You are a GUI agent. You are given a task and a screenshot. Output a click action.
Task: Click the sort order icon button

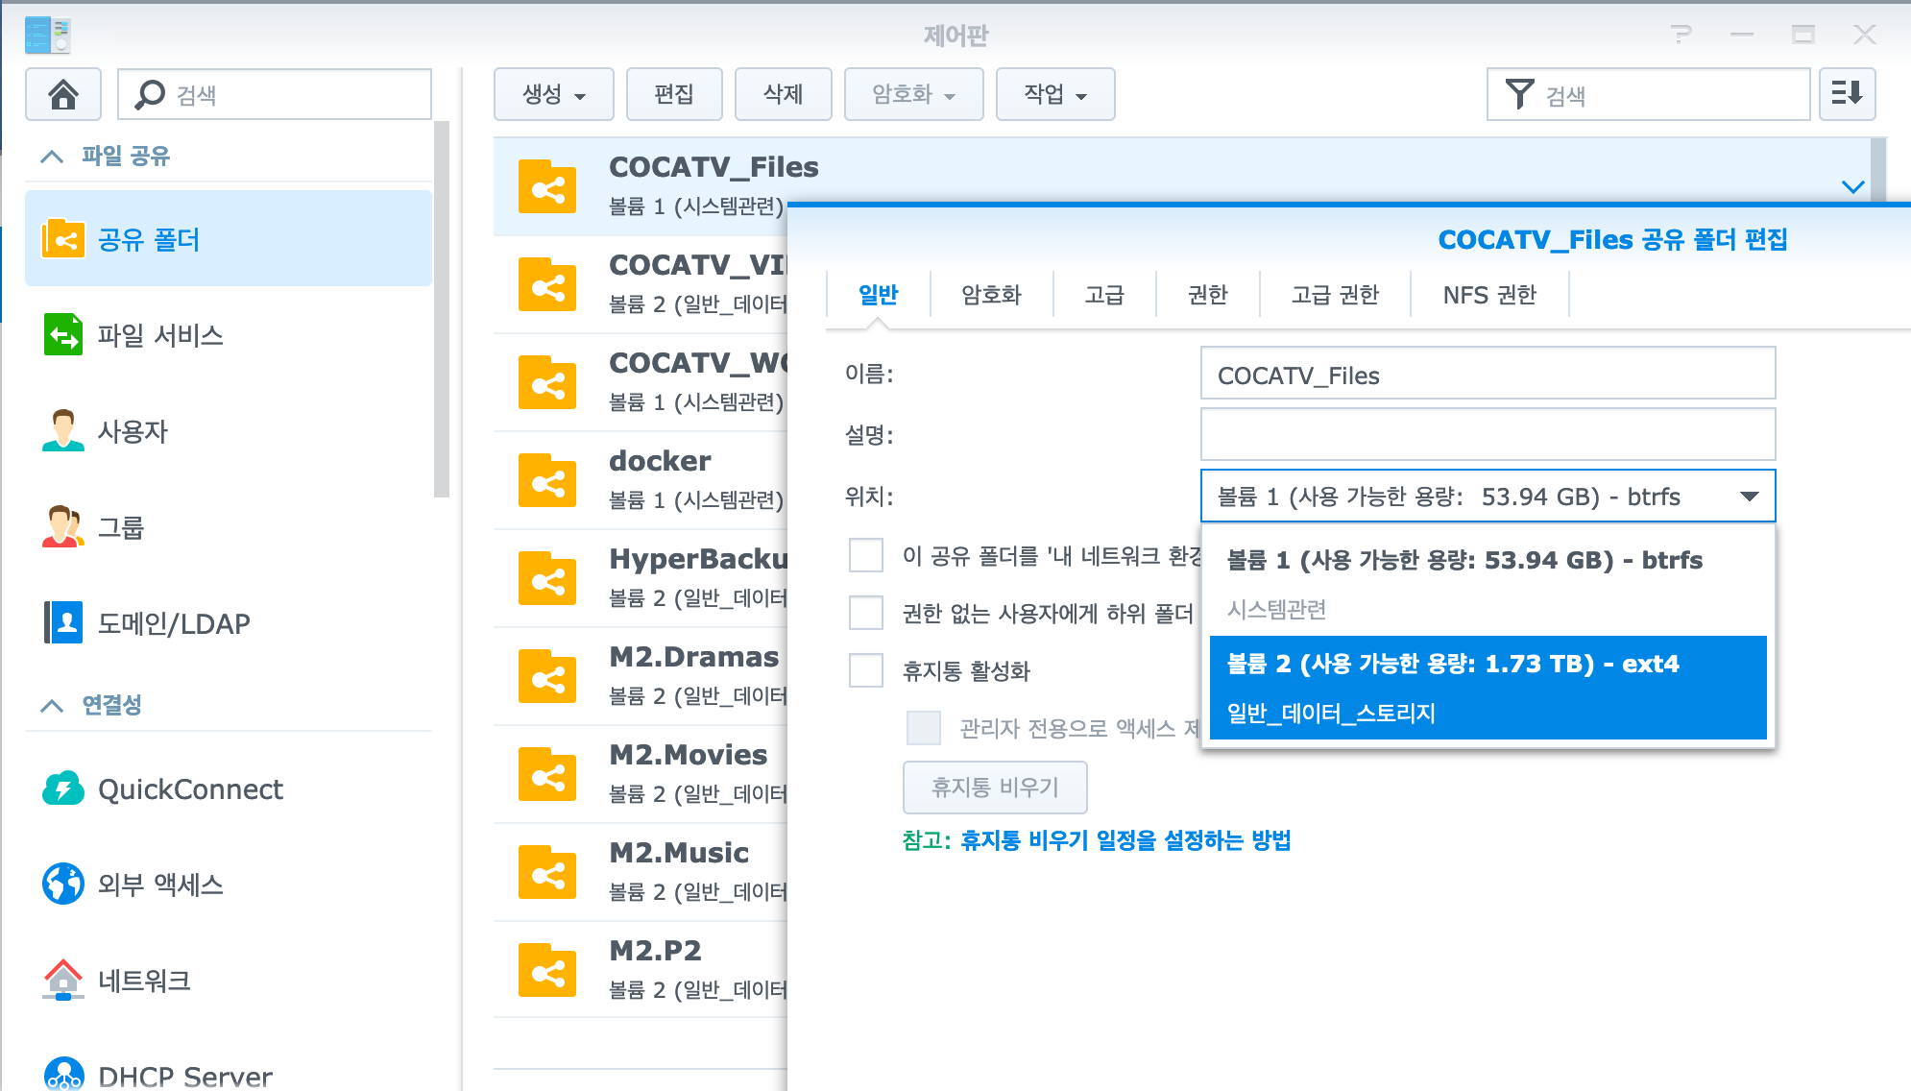coord(1846,94)
